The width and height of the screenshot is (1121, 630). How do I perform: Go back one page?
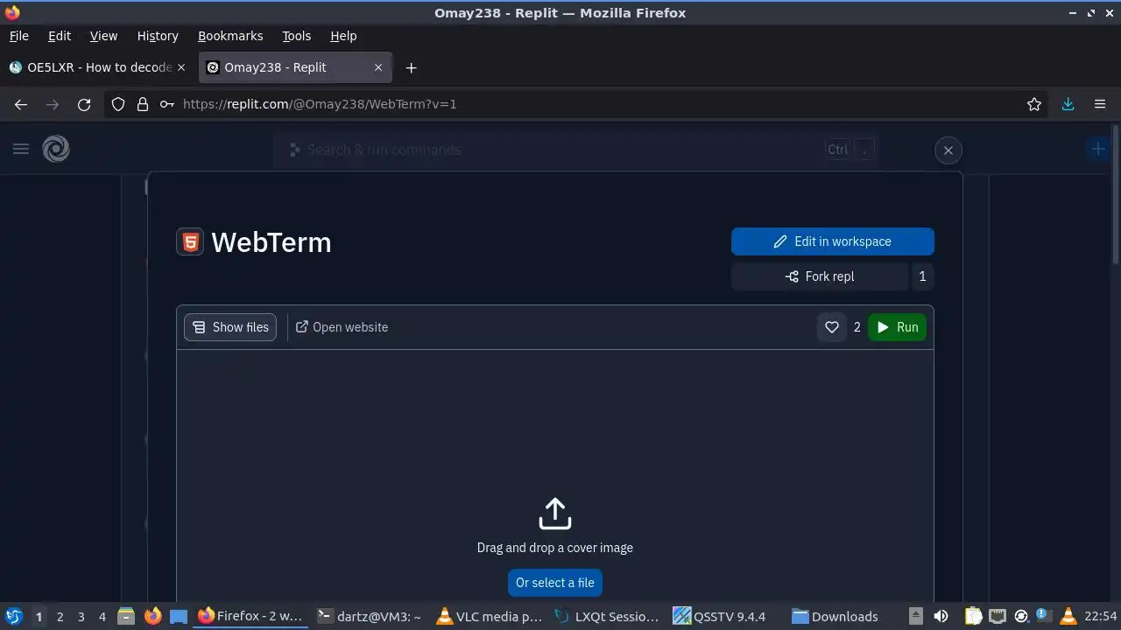[21, 104]
